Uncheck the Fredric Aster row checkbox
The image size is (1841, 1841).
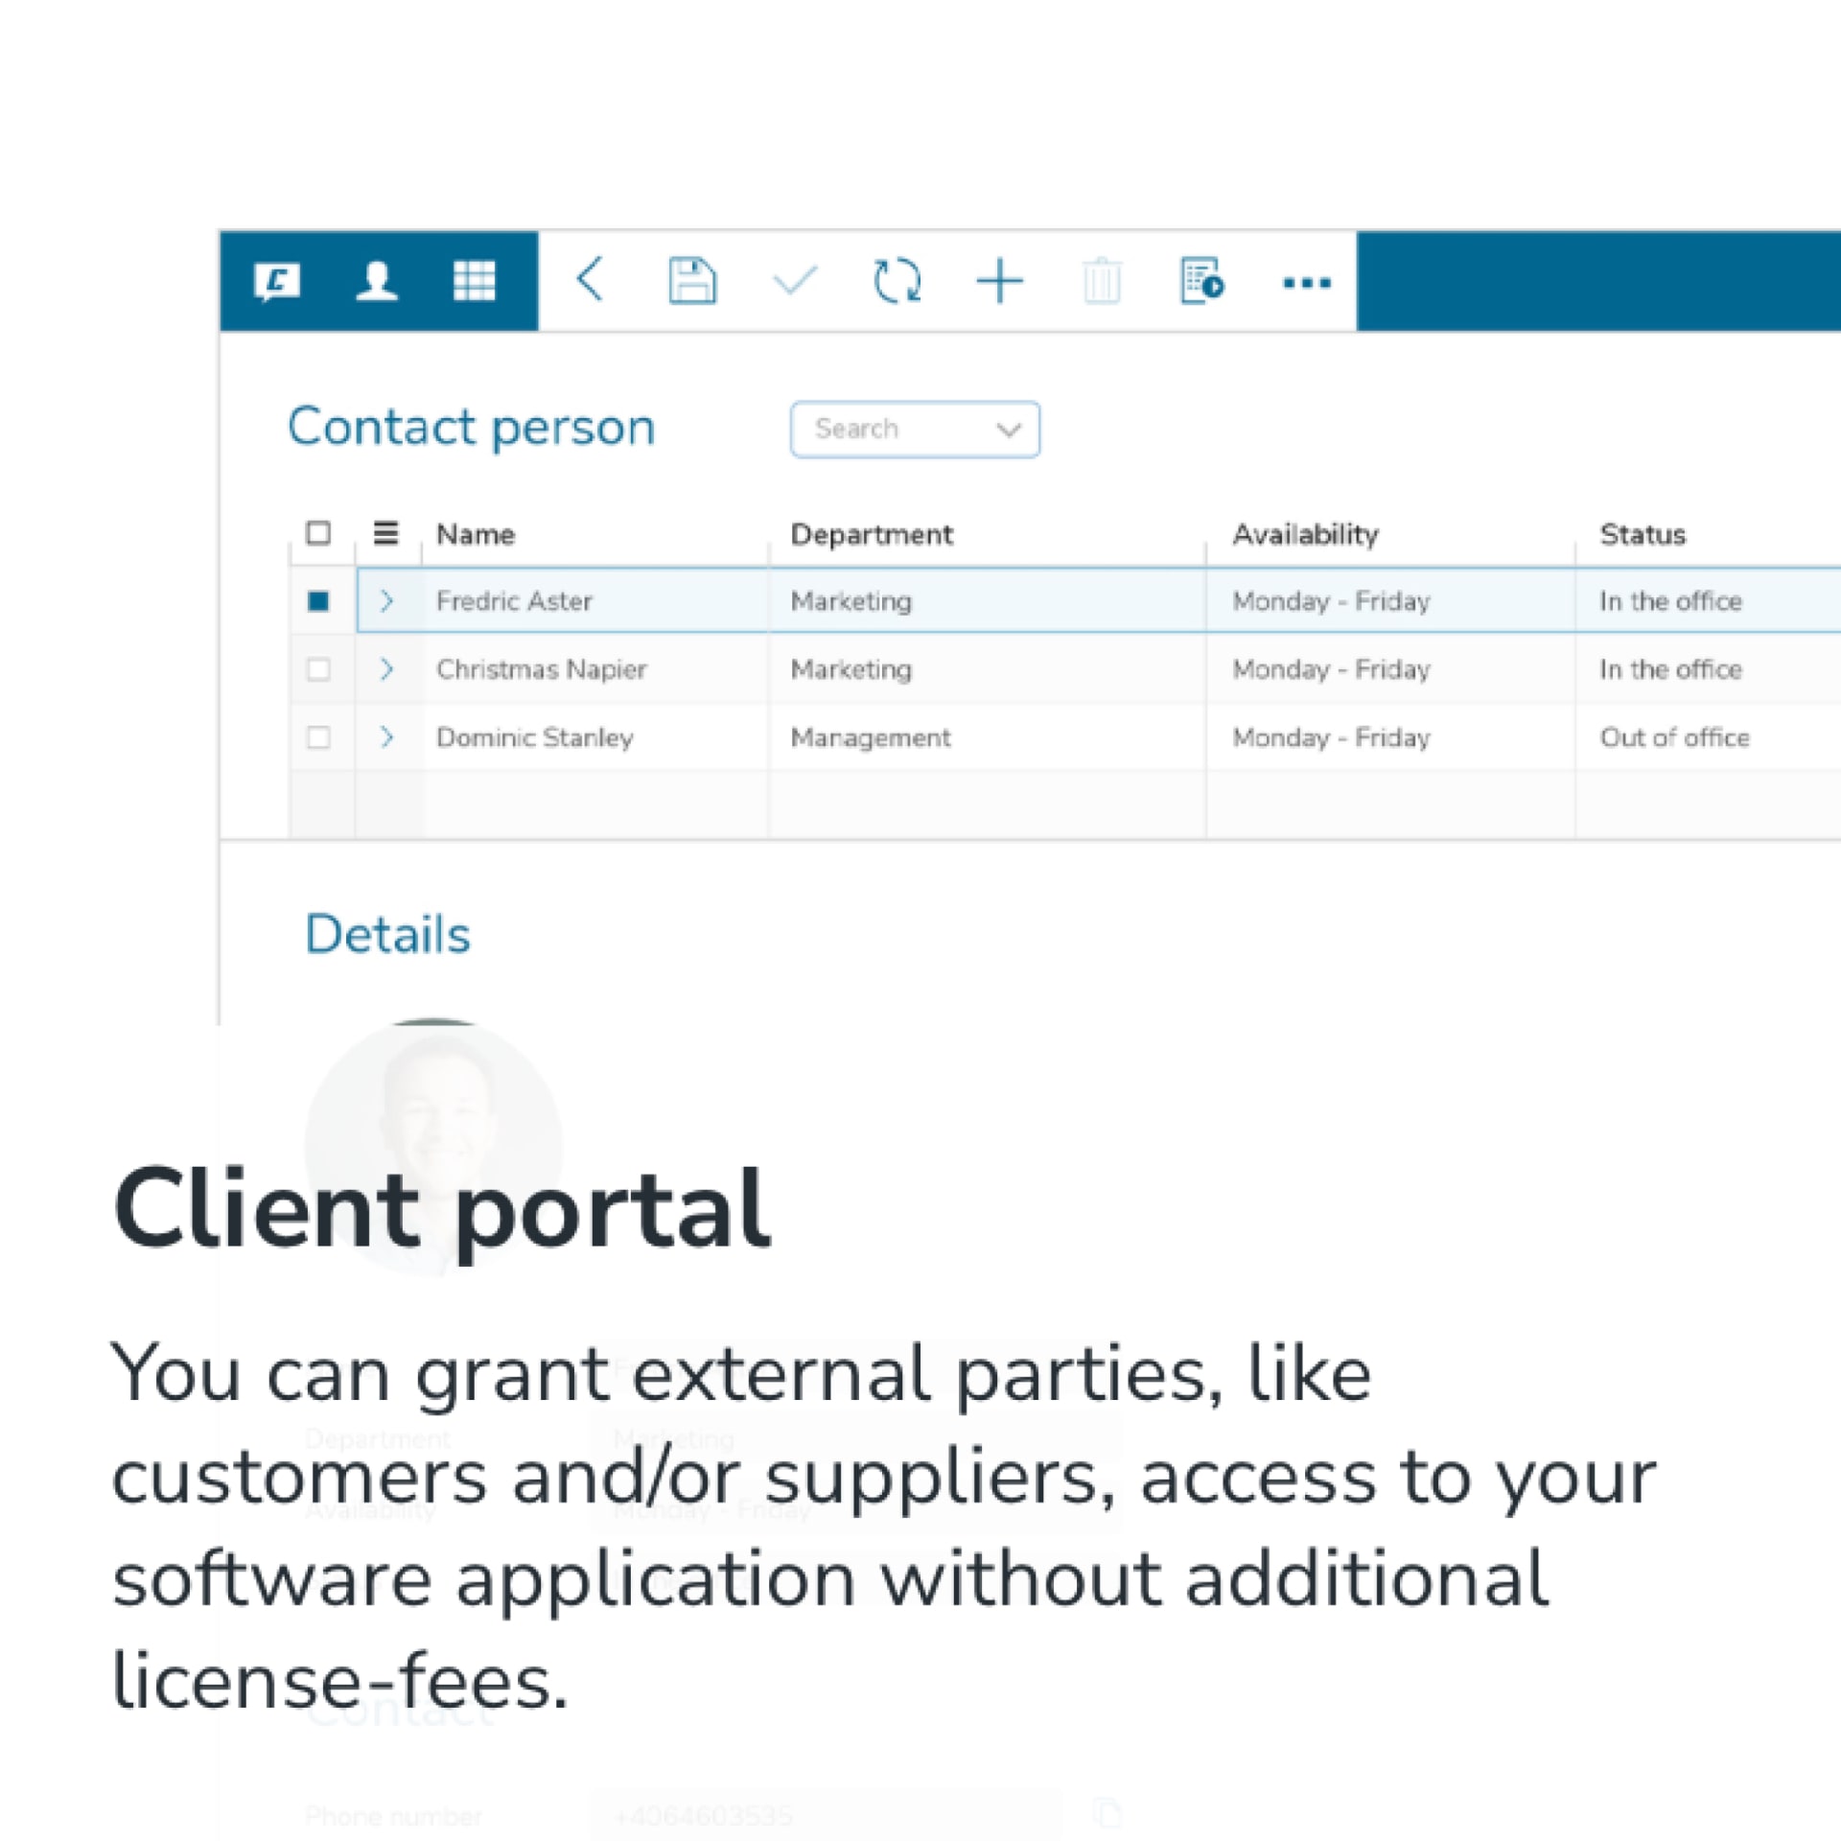[318, 601]
